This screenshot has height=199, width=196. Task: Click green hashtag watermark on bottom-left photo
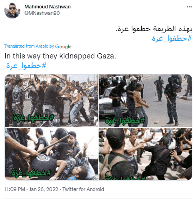pyautogui.click(x=32, y=173)
